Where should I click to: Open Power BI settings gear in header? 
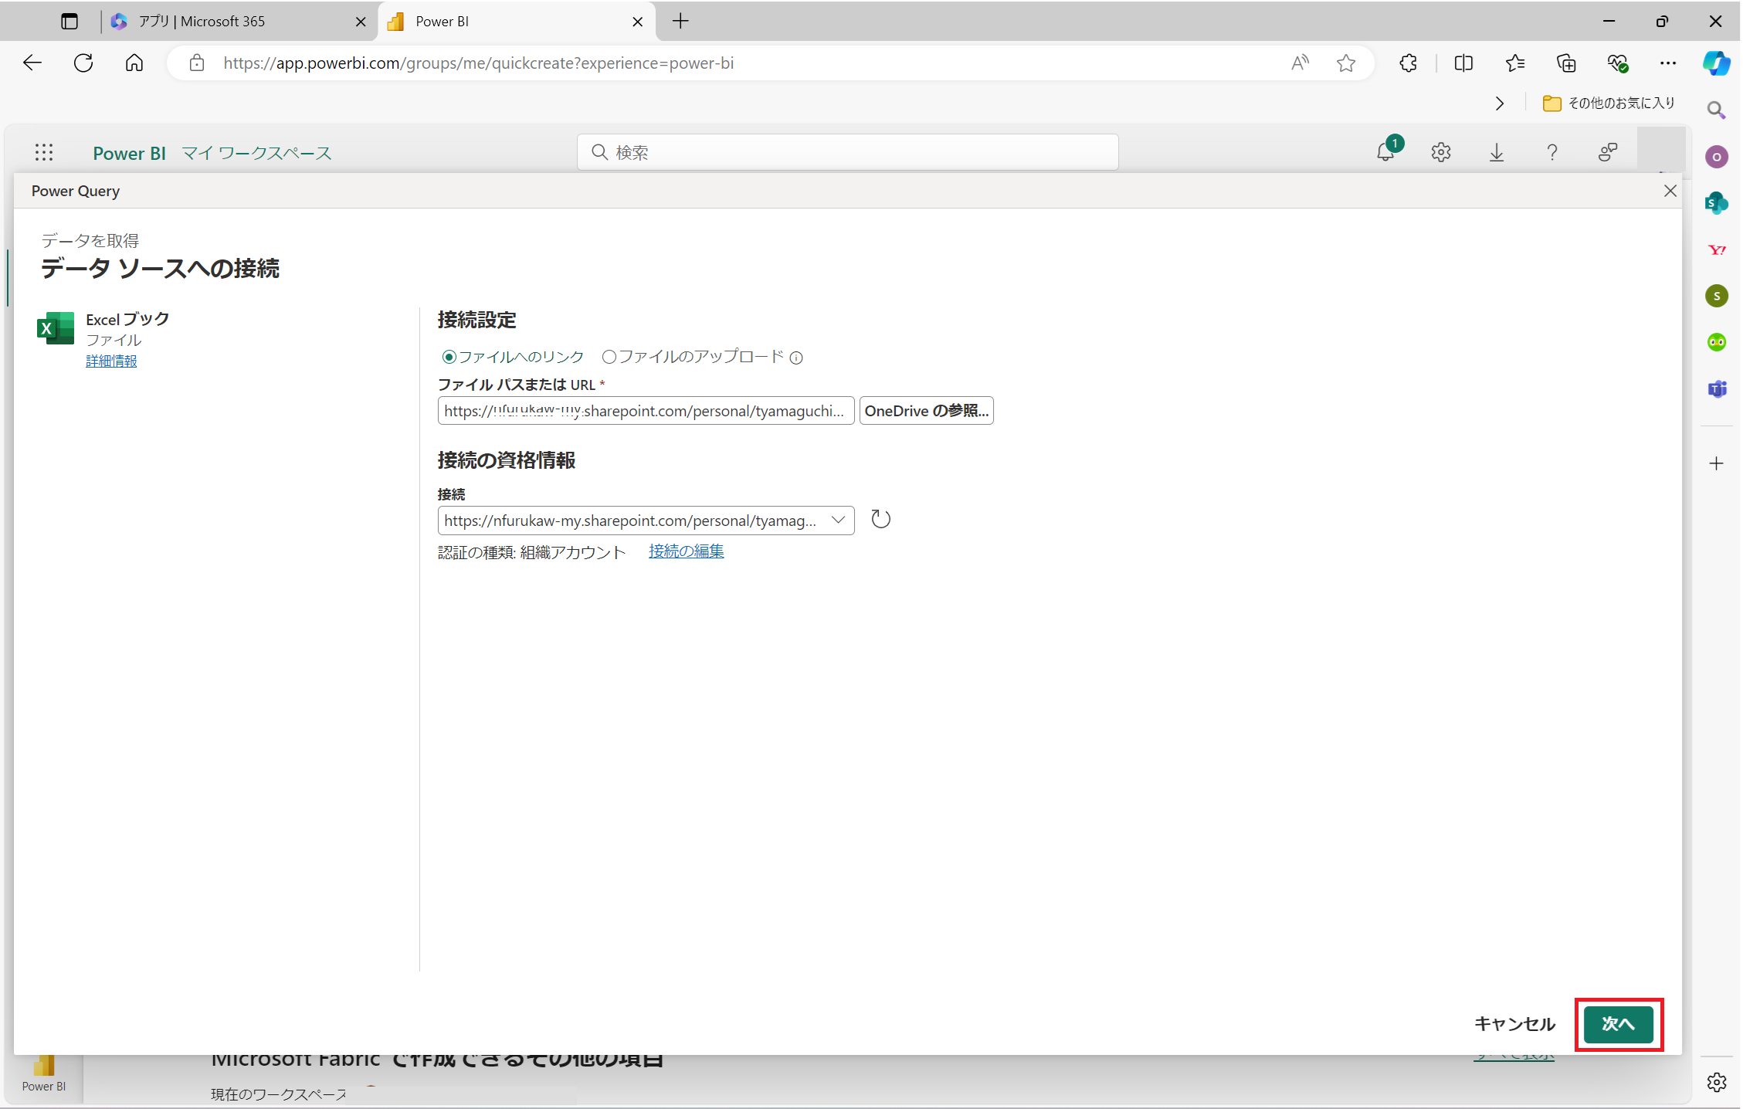click(1441, 152)
